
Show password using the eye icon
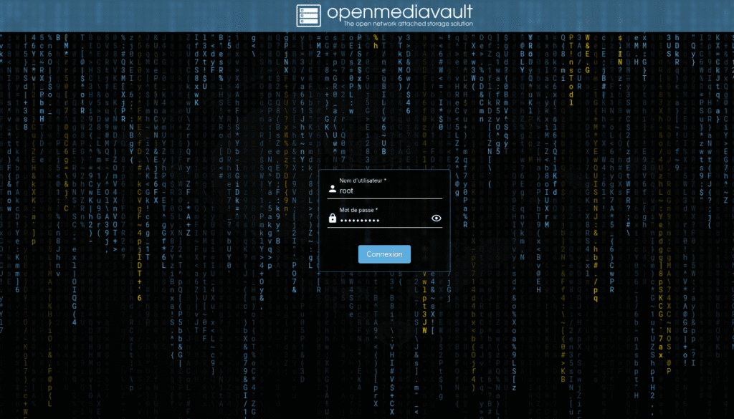click(437, 218)
